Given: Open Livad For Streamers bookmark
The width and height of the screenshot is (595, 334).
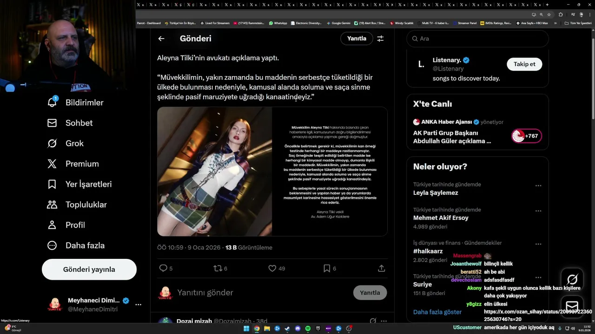Looking at the screenshot, I should (x=215, y=23).
